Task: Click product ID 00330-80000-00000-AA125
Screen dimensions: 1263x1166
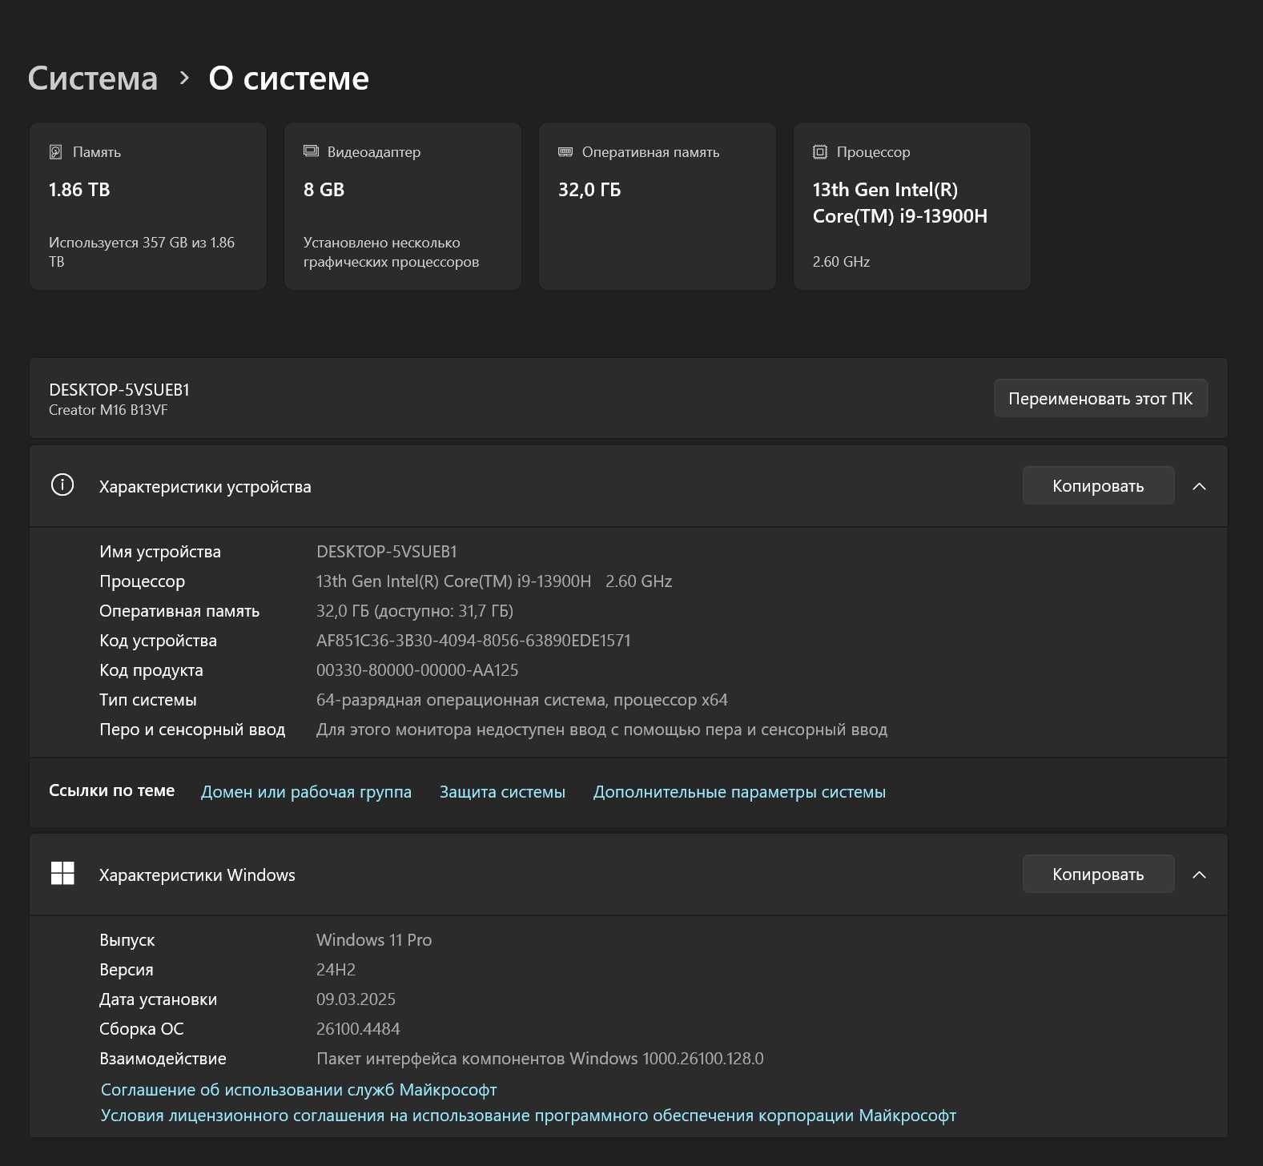Action: [x=417, y=670]
